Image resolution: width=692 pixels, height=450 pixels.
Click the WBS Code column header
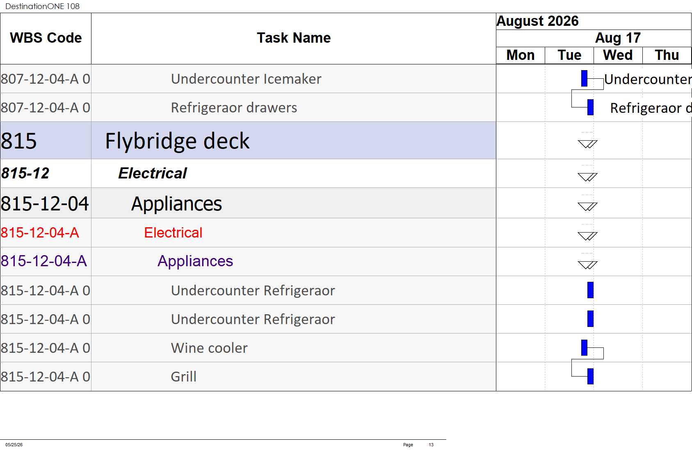click(46, 38)
